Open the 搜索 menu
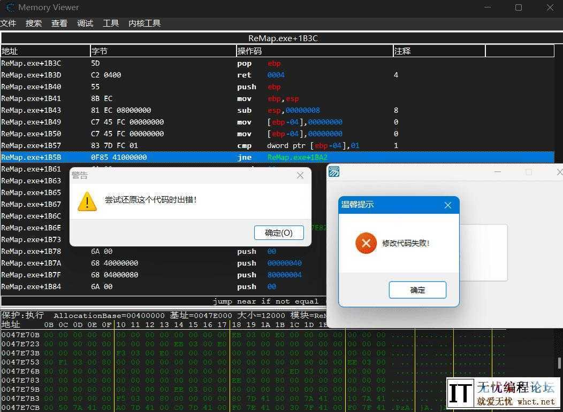 click(34, 24)
